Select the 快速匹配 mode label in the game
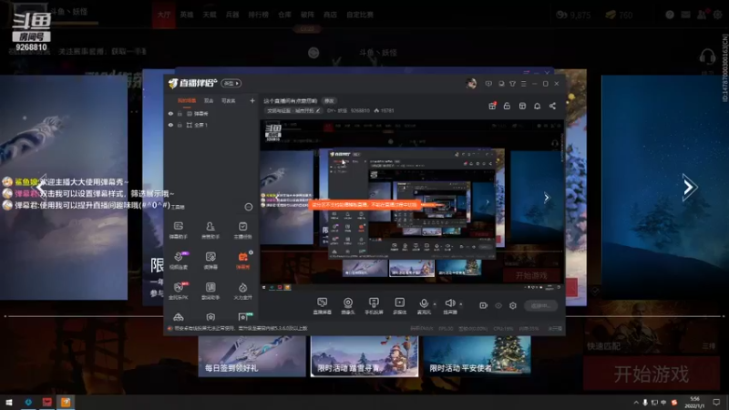 pyautogui.click(x=603, y=346)
